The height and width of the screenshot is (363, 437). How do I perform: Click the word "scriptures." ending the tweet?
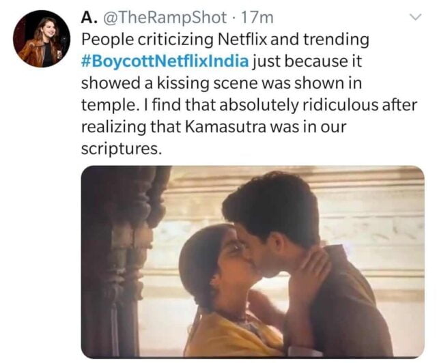click(x=122, y=149)
